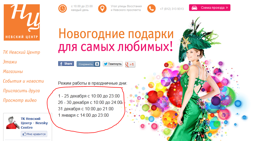Click the phone number +7 (812) 313 9313
263x141 pixels.
[x=172, y=9]
